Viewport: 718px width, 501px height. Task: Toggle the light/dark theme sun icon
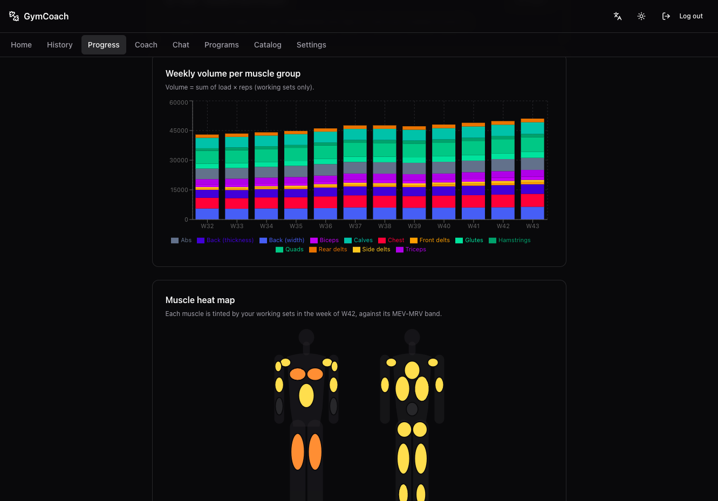point(641,16)
